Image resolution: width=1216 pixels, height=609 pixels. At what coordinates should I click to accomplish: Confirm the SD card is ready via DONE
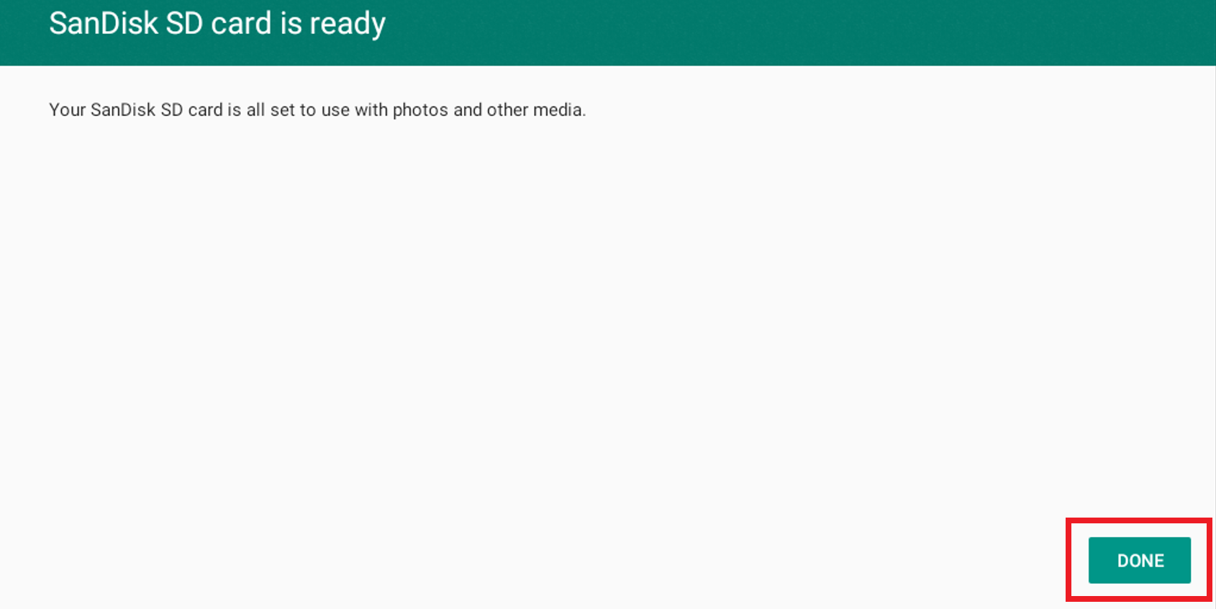[x=1139, y=560]
